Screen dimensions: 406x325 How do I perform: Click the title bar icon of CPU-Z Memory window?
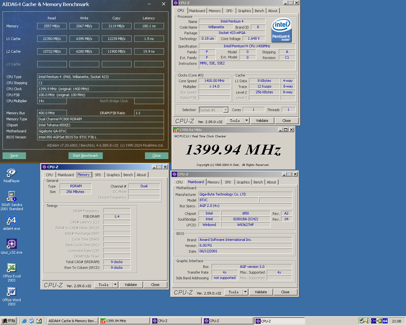click(44, 167)
